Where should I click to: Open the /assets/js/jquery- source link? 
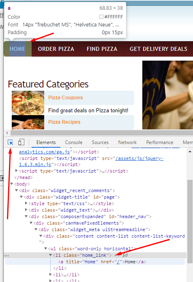(x=139, y=158)
